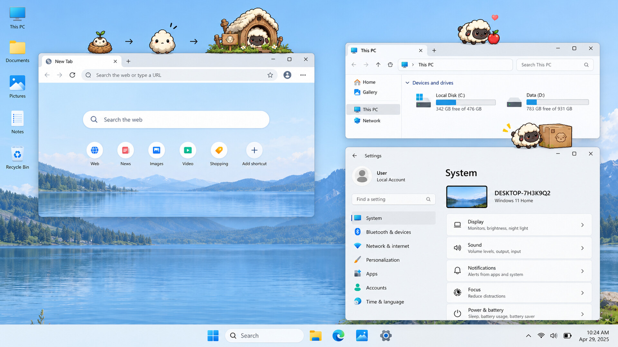Viewport: 618px width, 347px height.
Task: Click the File Explorer back arrow
Action: tap(354, 65)
